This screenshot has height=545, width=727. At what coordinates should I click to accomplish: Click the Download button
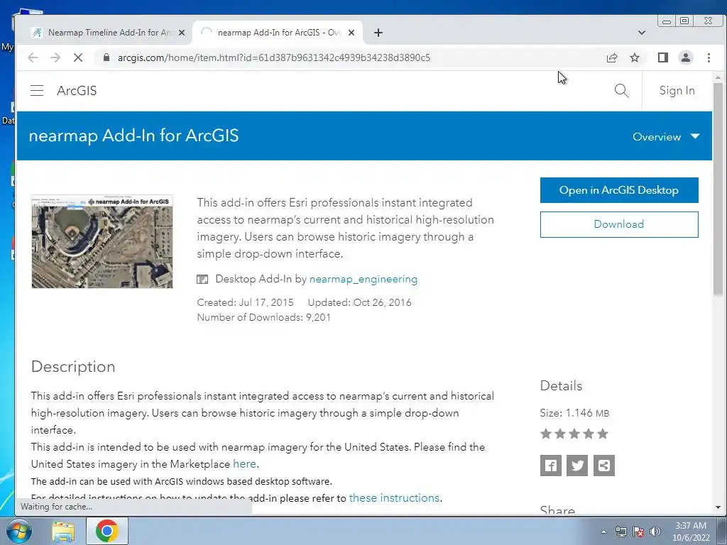point(619,224)
